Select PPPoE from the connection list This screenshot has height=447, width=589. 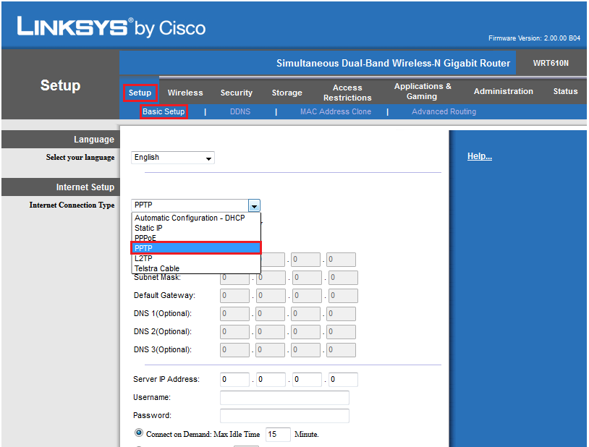(x=195, y=238)
